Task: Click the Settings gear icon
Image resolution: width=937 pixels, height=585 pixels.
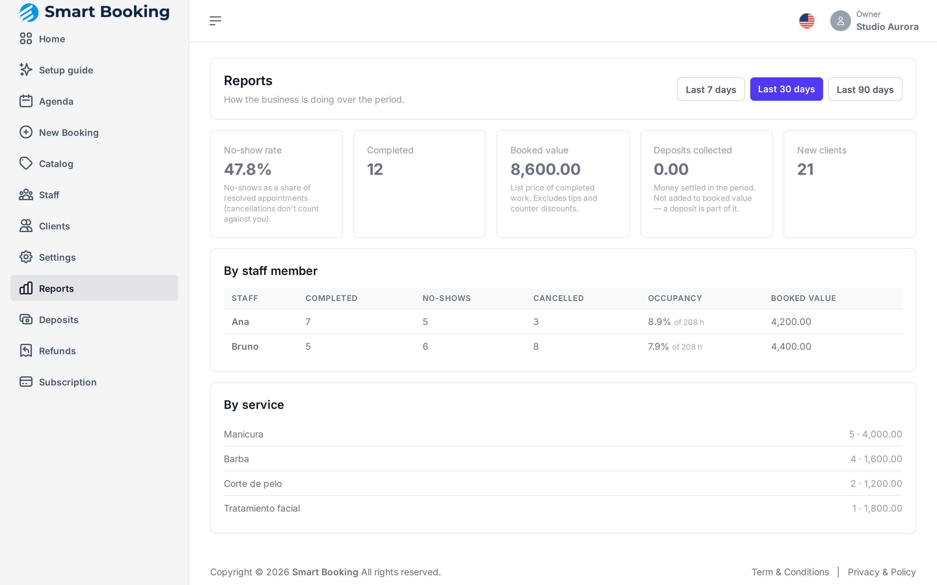Action: click(26, 257)
